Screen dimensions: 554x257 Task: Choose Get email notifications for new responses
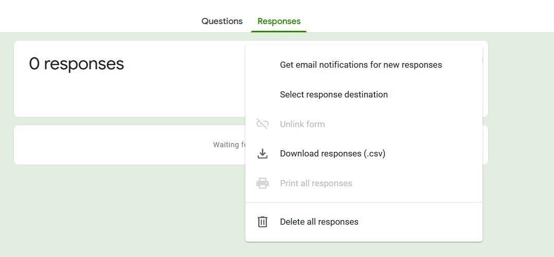361,65
